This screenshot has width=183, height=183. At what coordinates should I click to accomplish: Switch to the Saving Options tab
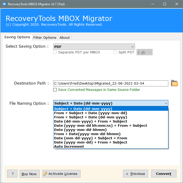point(17,37)
